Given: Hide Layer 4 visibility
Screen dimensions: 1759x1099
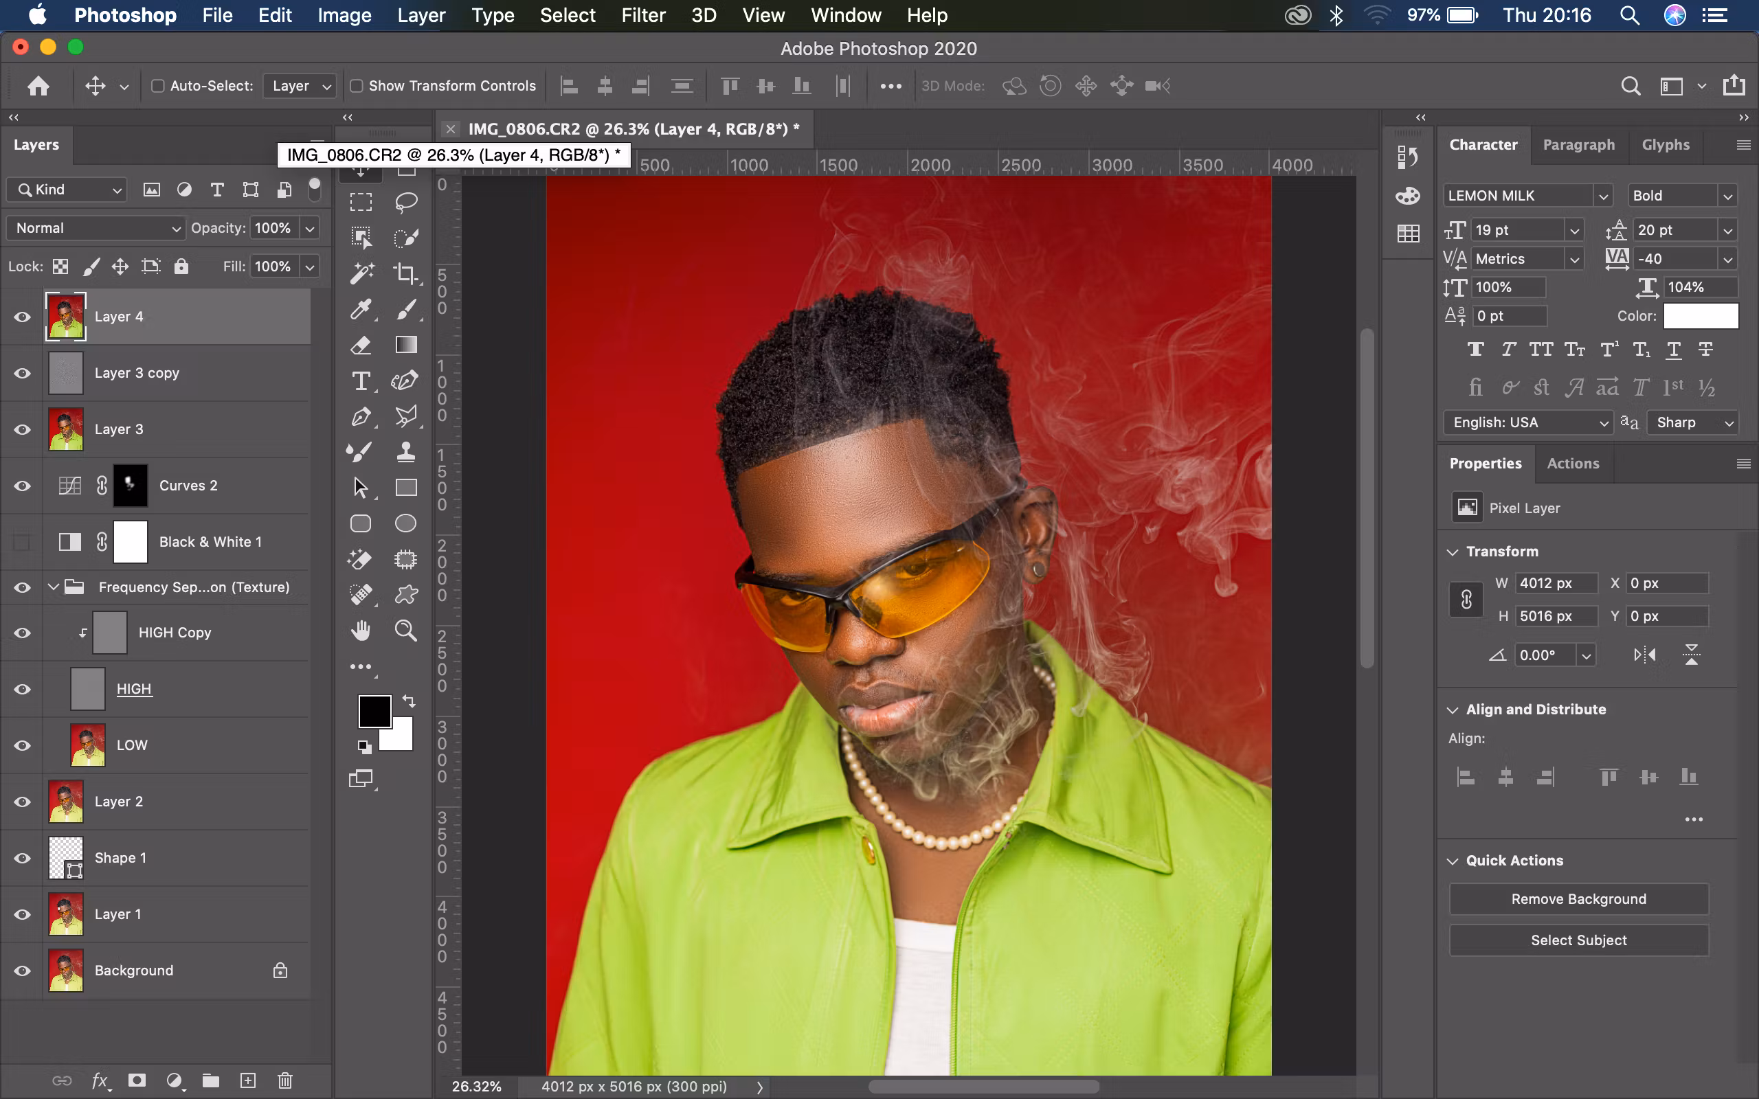Looking at the screenshot, I should coord(23,317).
